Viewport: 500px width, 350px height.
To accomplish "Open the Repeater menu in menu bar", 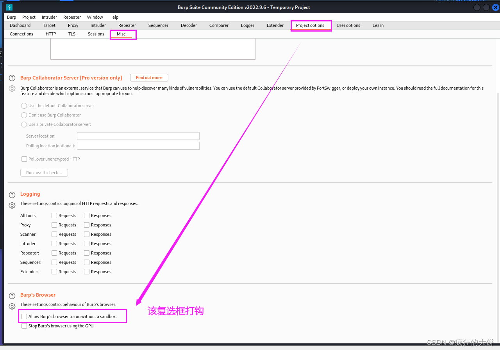I will [x=72, y=17].
